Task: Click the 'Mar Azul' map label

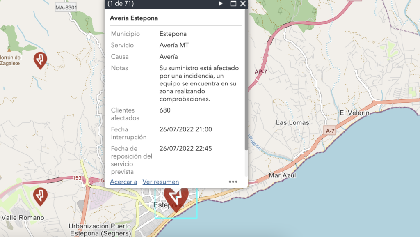Action: point(282,176)
